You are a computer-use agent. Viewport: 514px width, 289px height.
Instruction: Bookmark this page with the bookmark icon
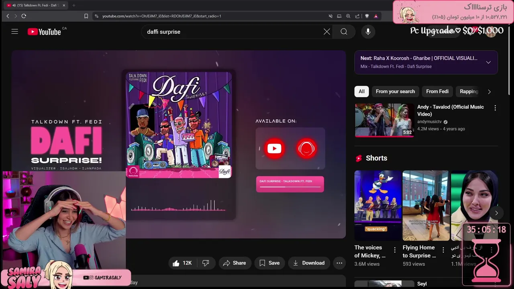pos(86,16)
